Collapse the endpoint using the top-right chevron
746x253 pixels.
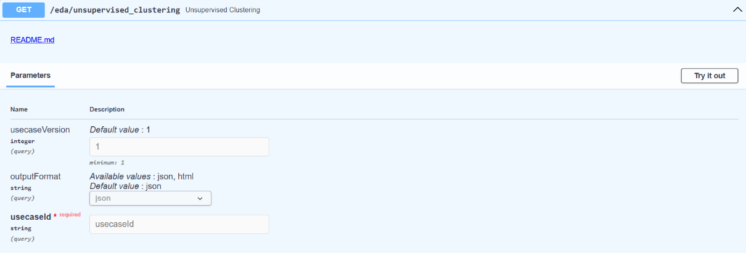click(736, 10)
